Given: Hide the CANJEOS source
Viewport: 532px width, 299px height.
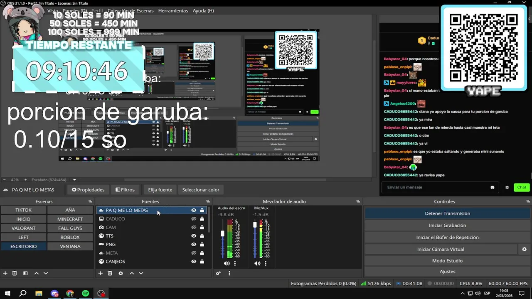Looking at the screenshot, I should click(194, 262).
